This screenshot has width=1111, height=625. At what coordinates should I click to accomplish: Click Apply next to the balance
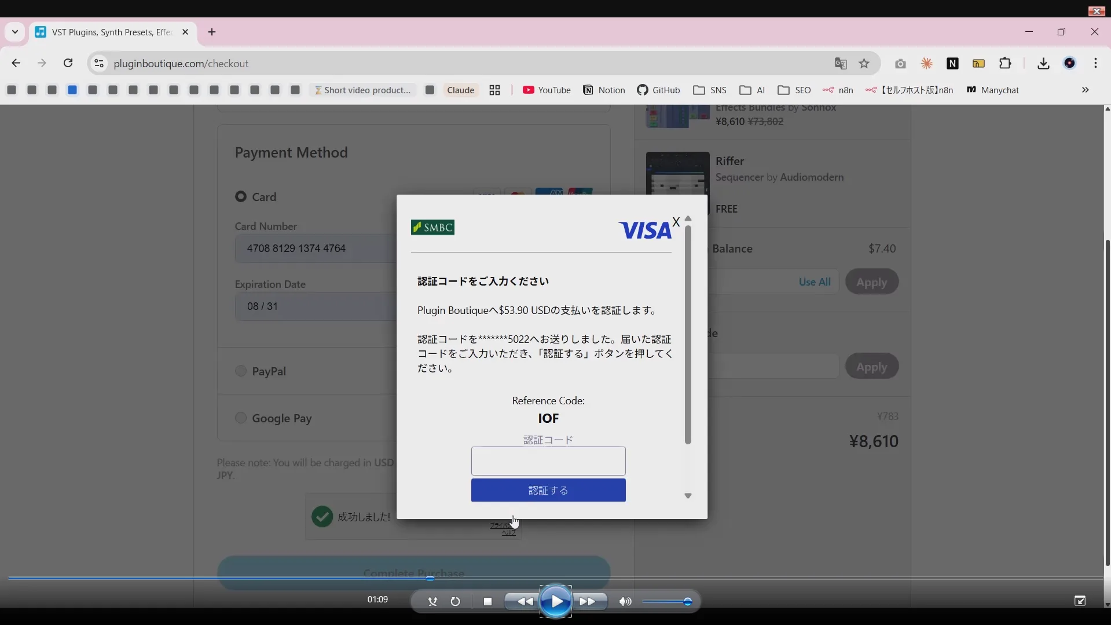point(871,282)
